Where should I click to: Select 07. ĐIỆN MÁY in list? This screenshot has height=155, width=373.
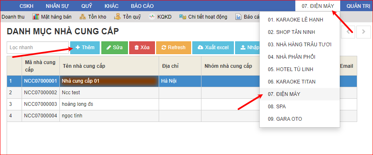pyautogui.click(x=300, y=94)
